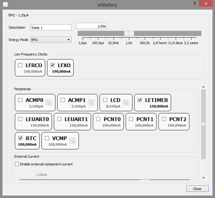
Task: Check the PCNT1 peripheral box
Action: pyautogui.click(x=131, y=119)
